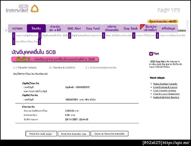191x146 pixels.
Task: Click the บัญชีผู้รับเงิน section heading
Action: (x=30, y=95)
